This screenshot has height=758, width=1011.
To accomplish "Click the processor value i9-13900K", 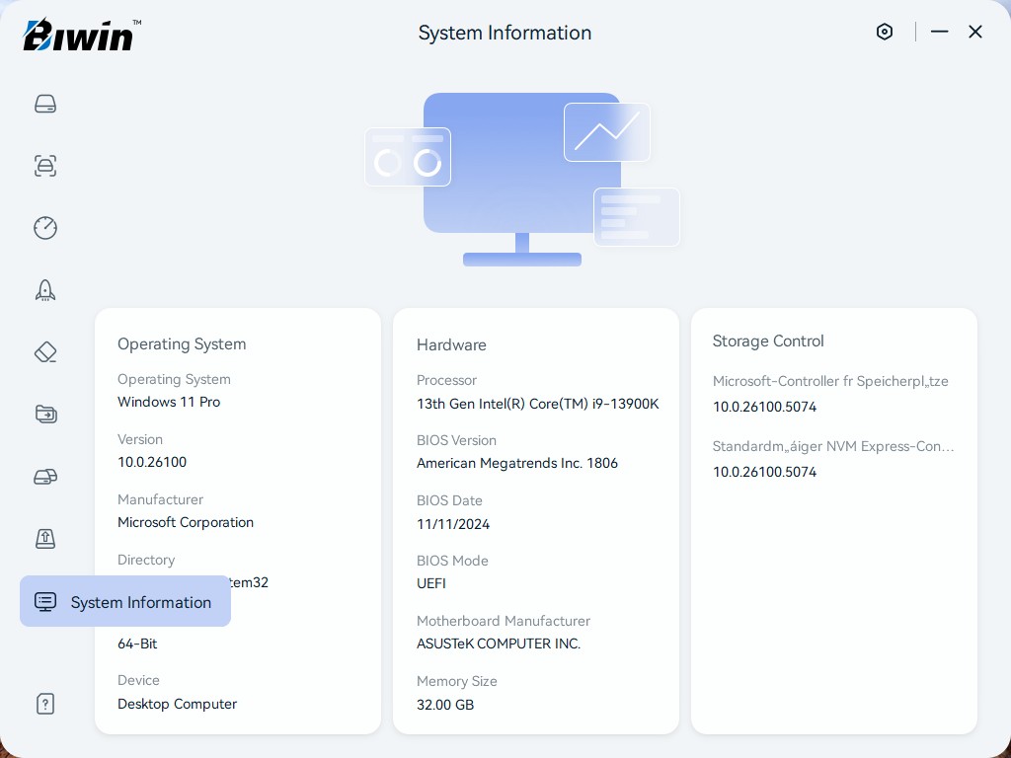I will tap(537, 404).
